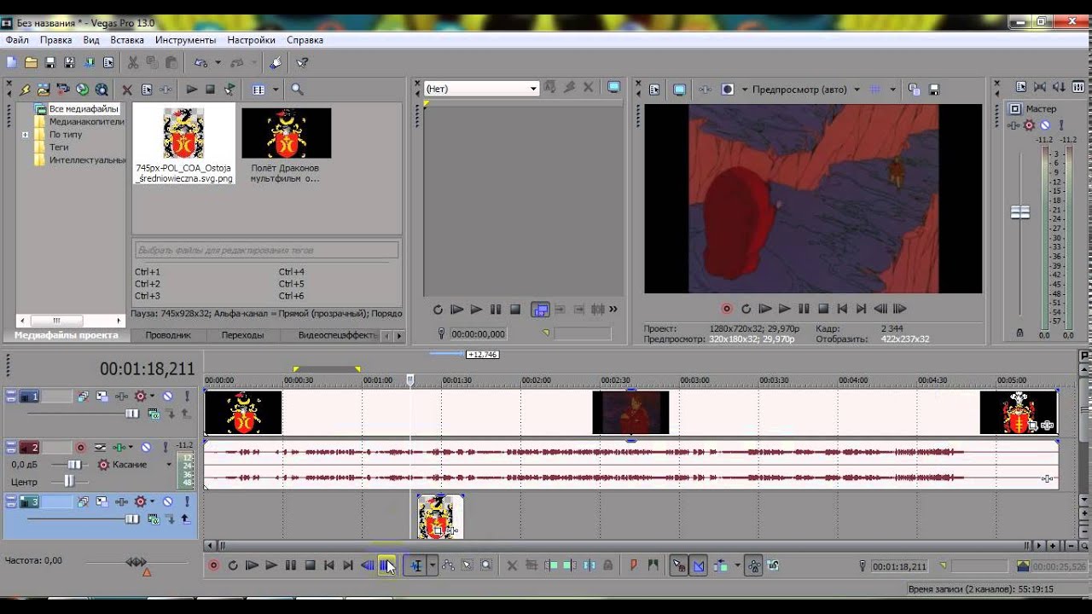Adjust track 2 pan slider labeled Центр

click(69, 482)
